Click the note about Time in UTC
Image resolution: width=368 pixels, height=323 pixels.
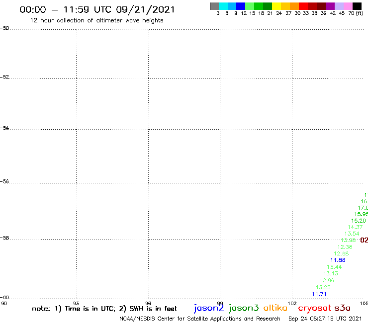104,309
